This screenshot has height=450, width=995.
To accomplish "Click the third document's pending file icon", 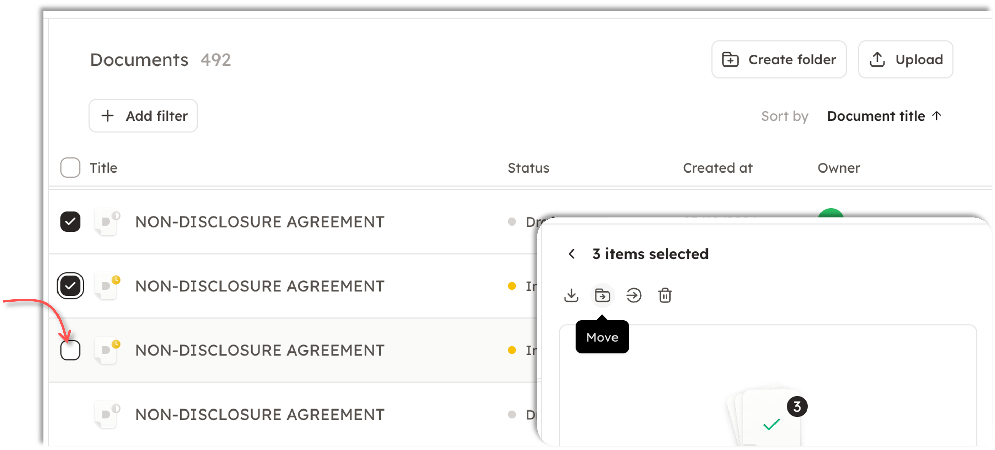I will (107, 350).
